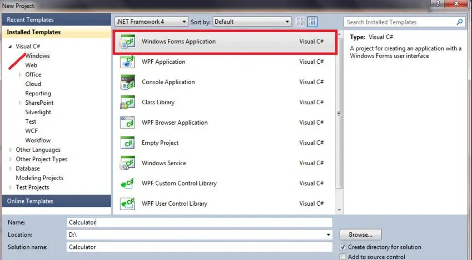
Task: Open the Recent Templates section
Action: pos(57,20)
